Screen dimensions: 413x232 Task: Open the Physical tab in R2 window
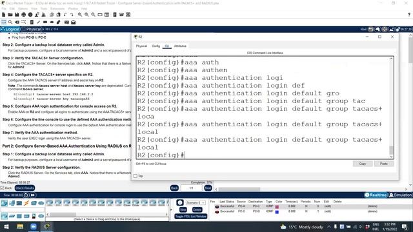point(141,46)
